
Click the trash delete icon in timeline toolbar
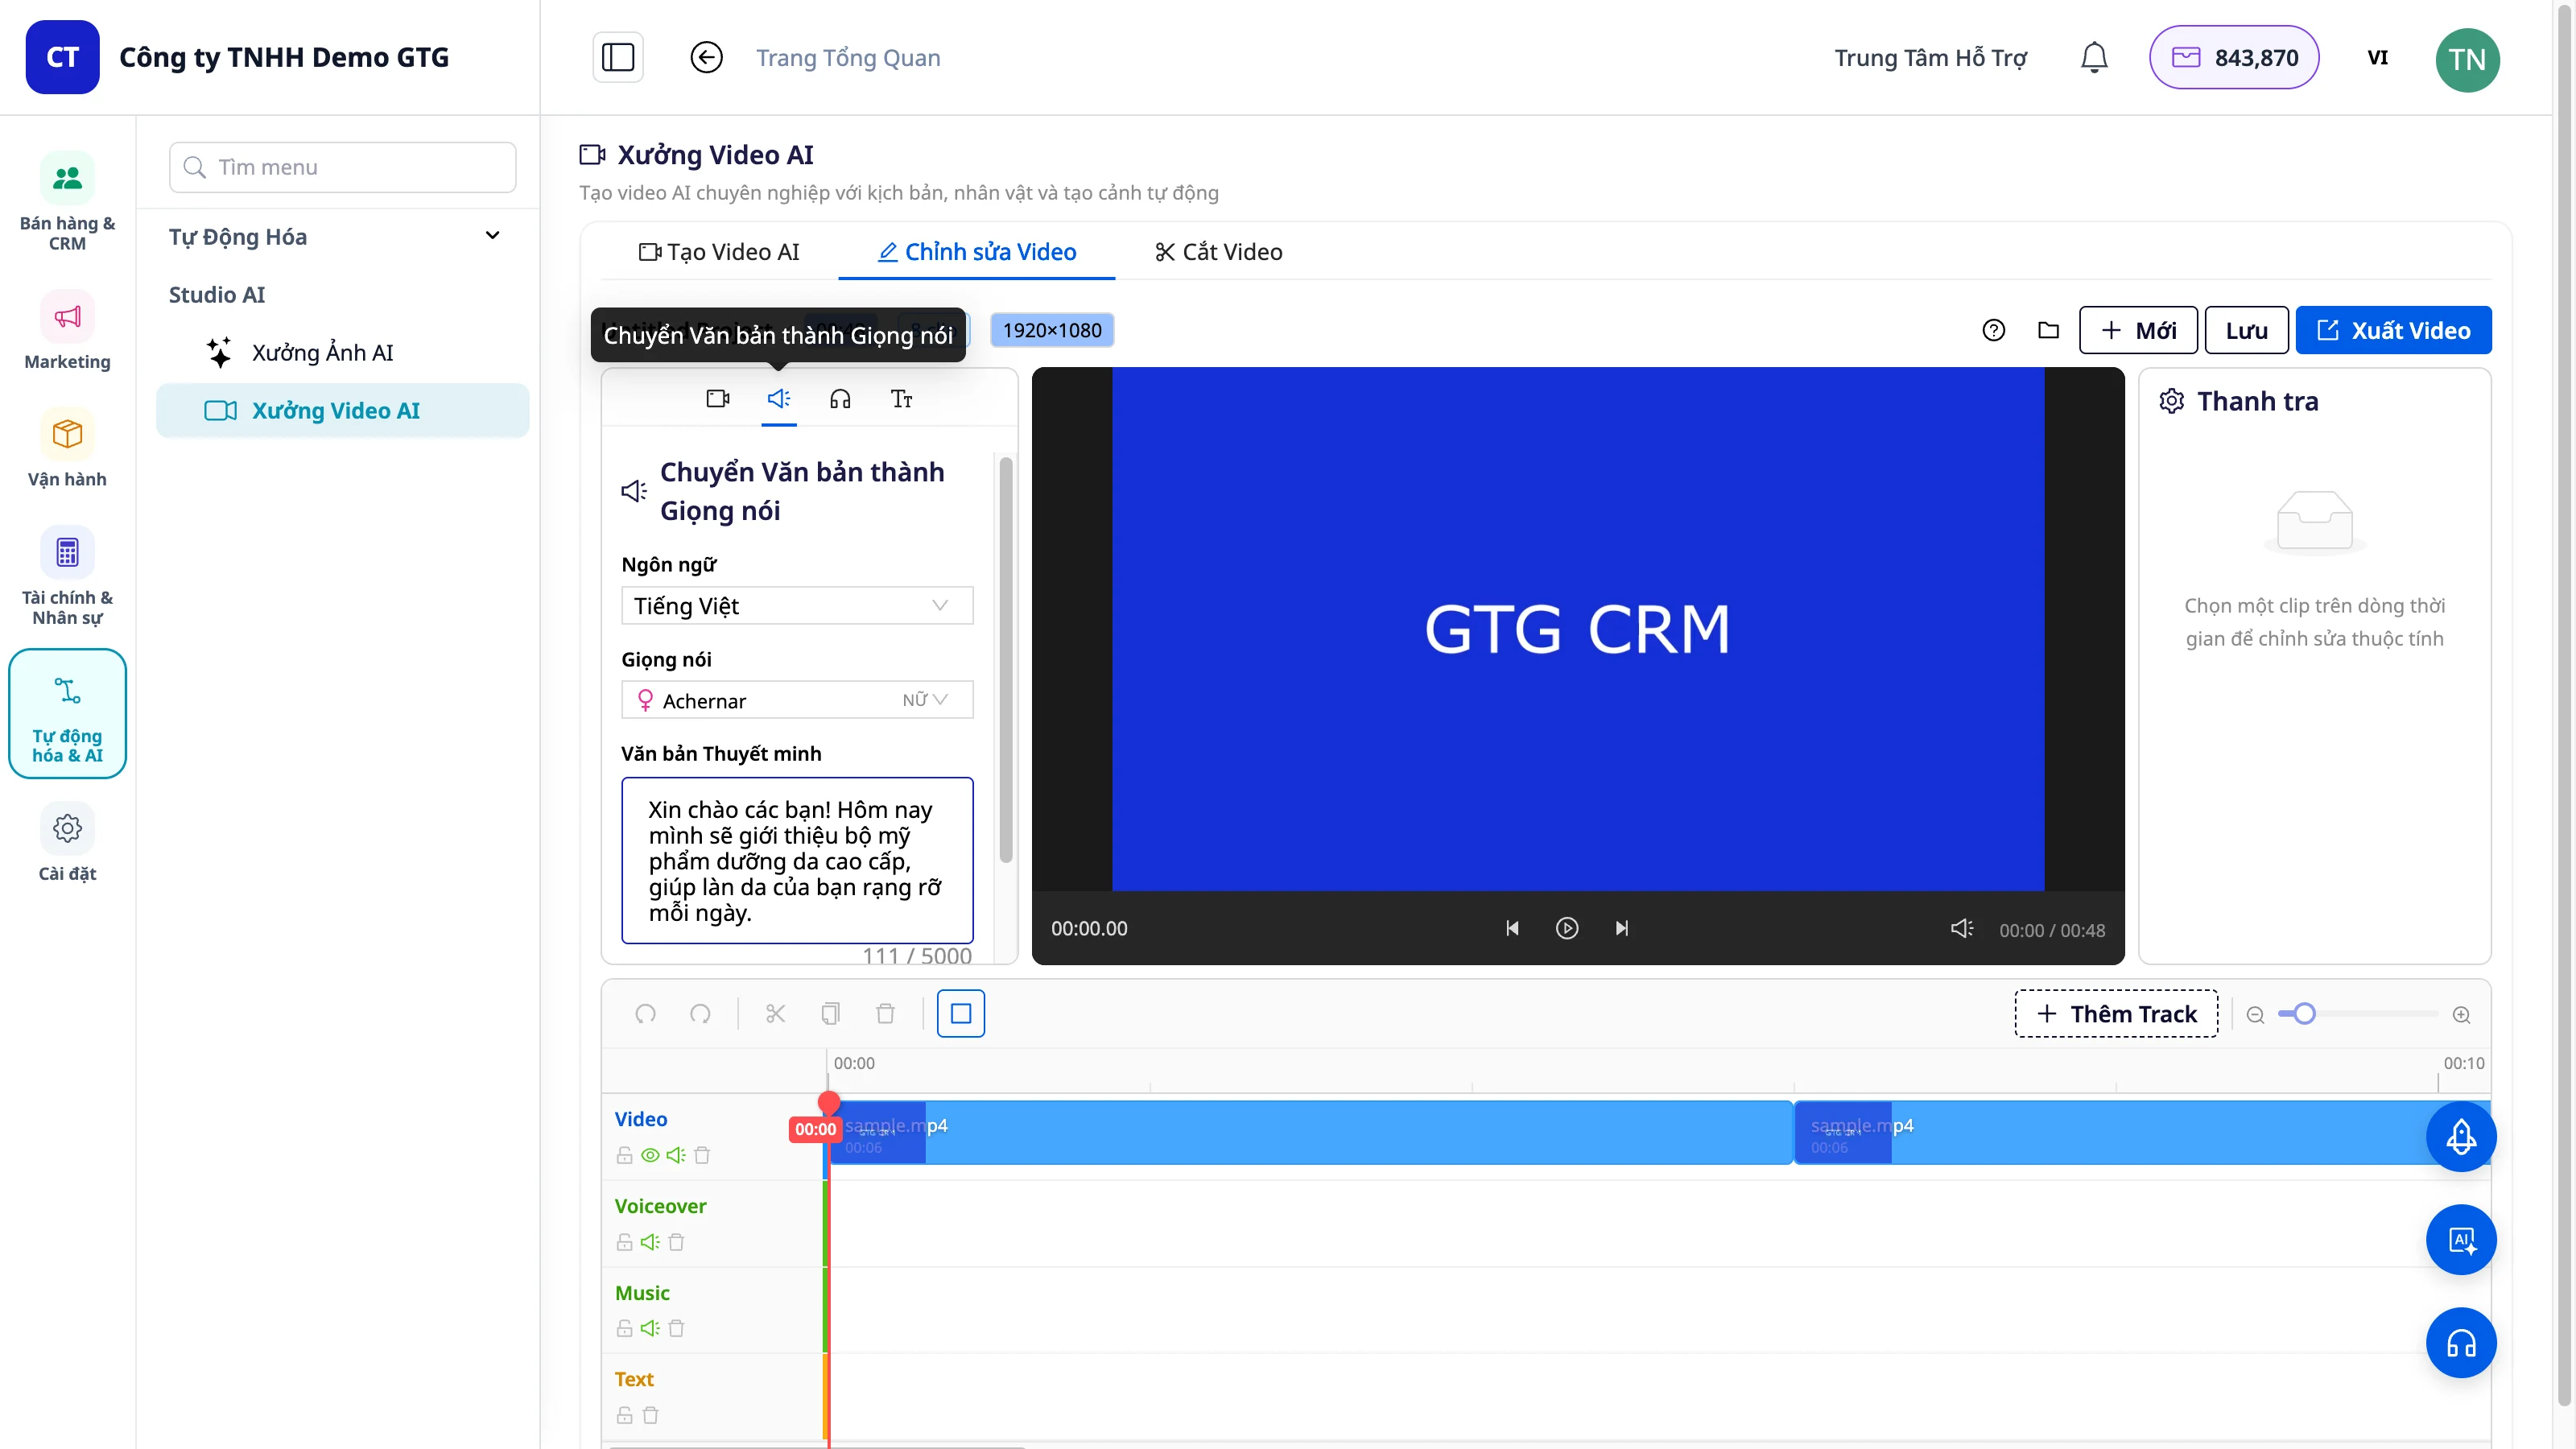tap(885, 1014)
